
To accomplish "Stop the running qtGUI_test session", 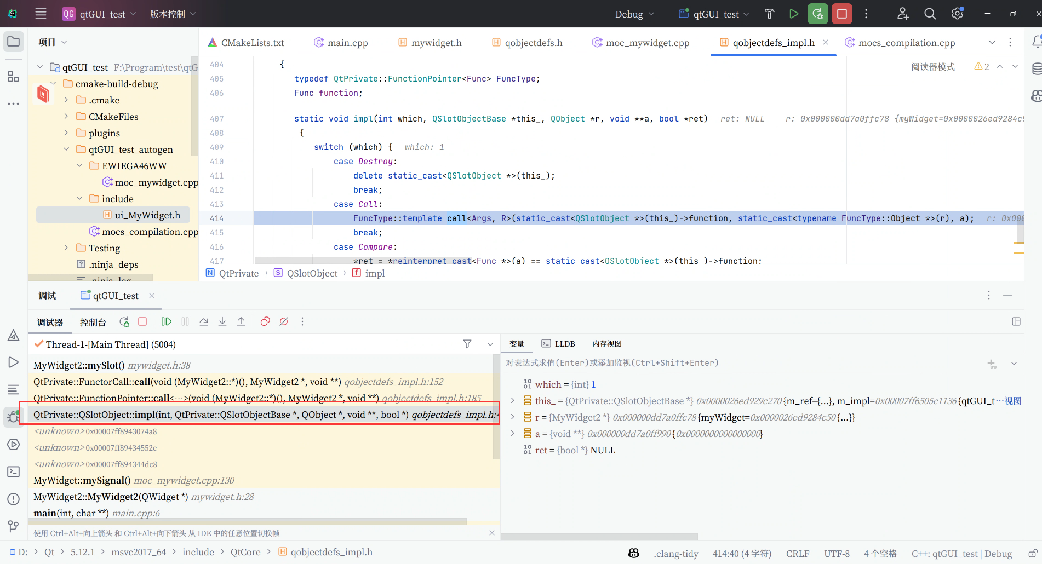I will (x=842, y=14).
